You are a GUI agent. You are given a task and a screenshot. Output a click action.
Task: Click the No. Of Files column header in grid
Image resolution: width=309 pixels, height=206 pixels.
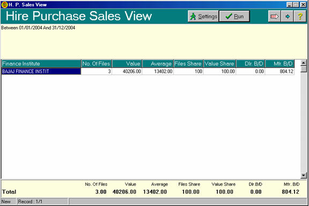97,64
